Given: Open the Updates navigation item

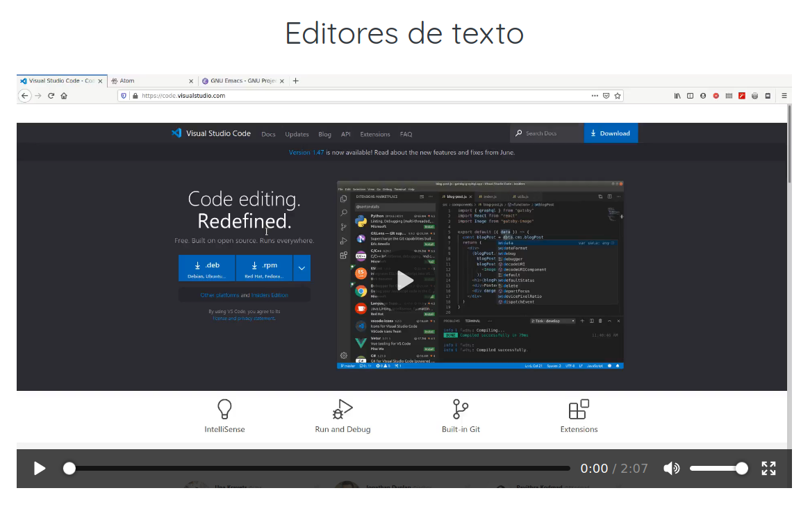Looking at the screenshot, I should coord(297,134).
